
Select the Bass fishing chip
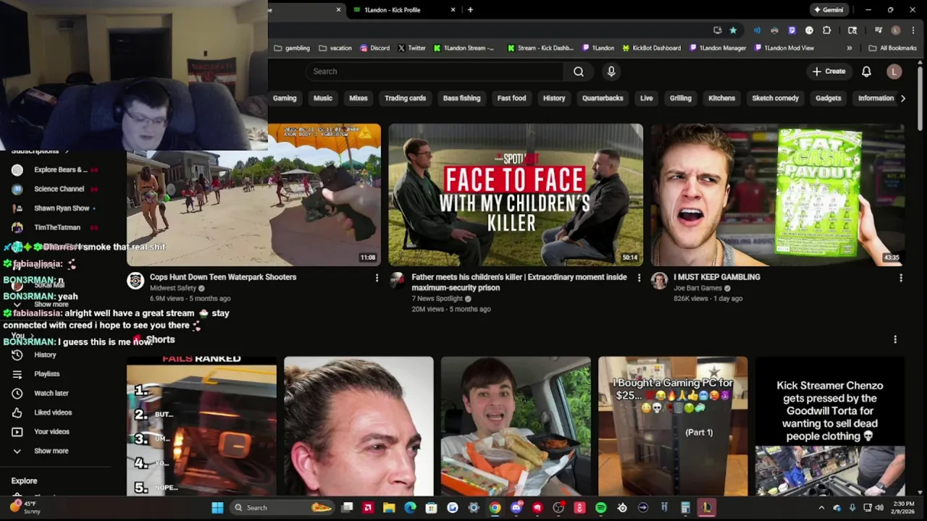coord(461,98)
